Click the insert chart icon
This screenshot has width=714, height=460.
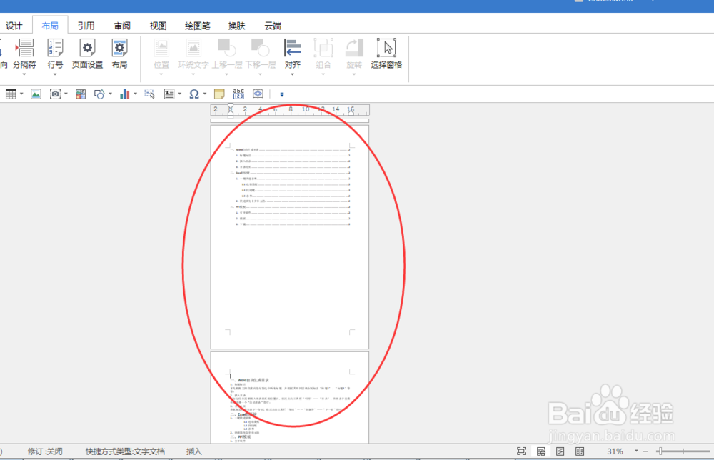click(124, 94)
